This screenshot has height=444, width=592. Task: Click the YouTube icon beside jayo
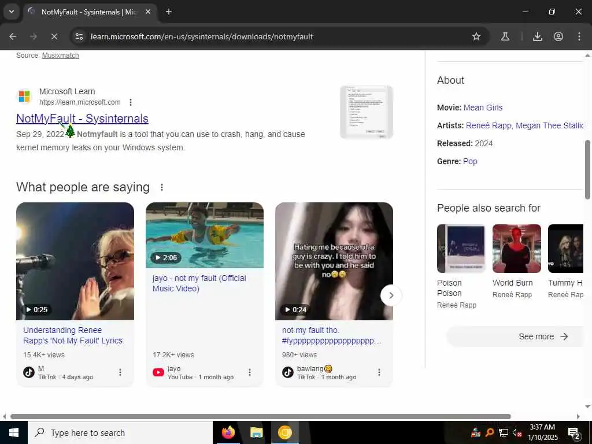(158, 373)
